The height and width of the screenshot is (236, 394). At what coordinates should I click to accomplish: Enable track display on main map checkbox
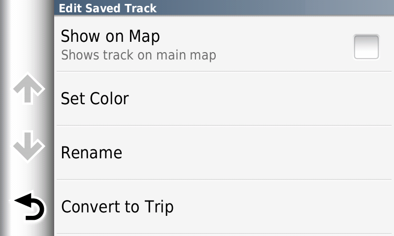[x=366, y=47]
